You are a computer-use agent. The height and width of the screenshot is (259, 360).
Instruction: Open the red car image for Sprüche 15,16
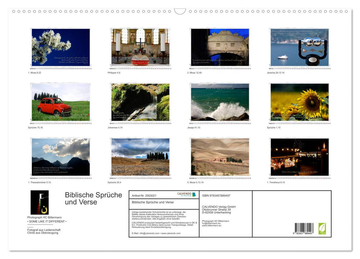(x=61, y=102)
